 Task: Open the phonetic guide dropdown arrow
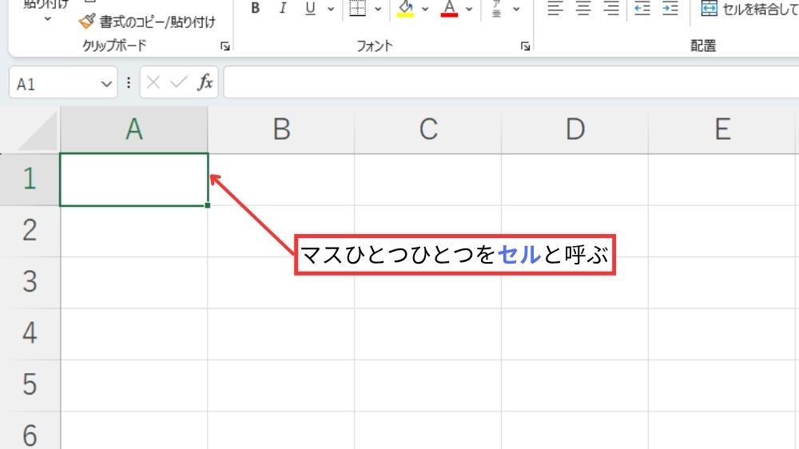pos(516,9)
